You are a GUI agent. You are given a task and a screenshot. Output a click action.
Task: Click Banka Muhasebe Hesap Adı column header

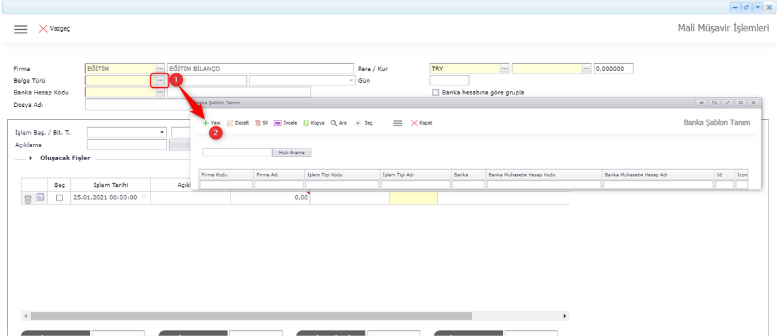coord(658,175)
